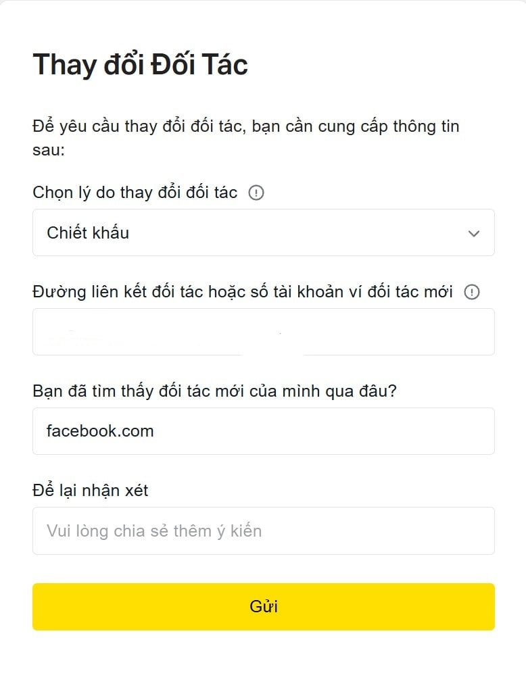Click the 'Vui lòng chia sẻ thêm ý kiến' field
Viewport: 526px width, 692px height.
pyautogui.click(x=263, y=531)
